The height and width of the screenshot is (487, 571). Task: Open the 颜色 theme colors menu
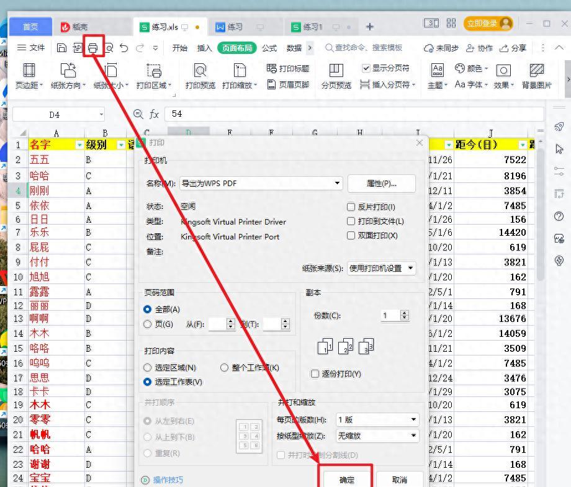pyautogui.click(x=471, y=68)
